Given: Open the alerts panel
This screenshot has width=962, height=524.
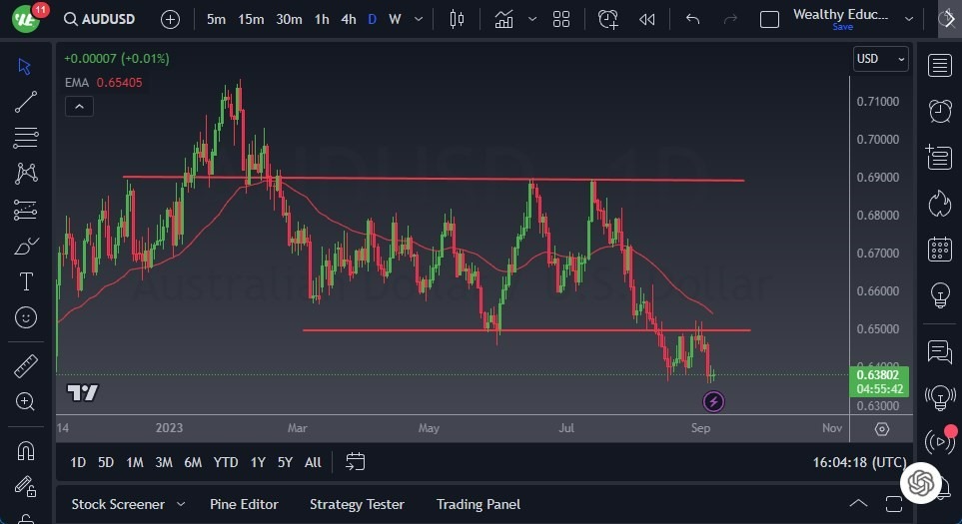Looking at the screenshot, I should click(x=940, y=111).
